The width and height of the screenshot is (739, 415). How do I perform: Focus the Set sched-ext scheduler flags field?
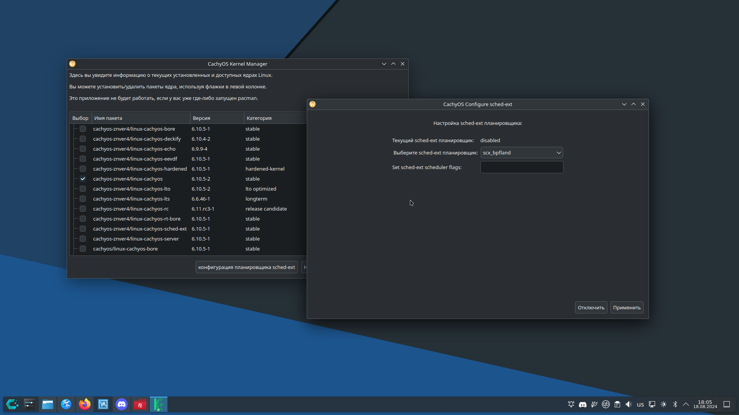coord(522,167)
